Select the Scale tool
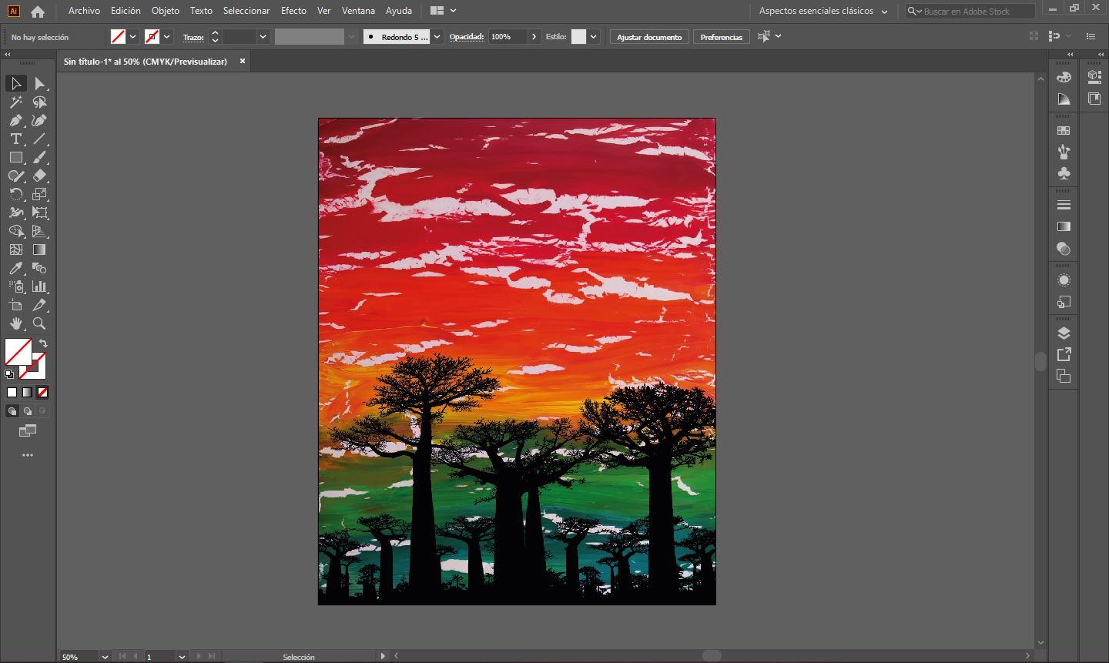Screen dimensions: 1109x663 39,194
